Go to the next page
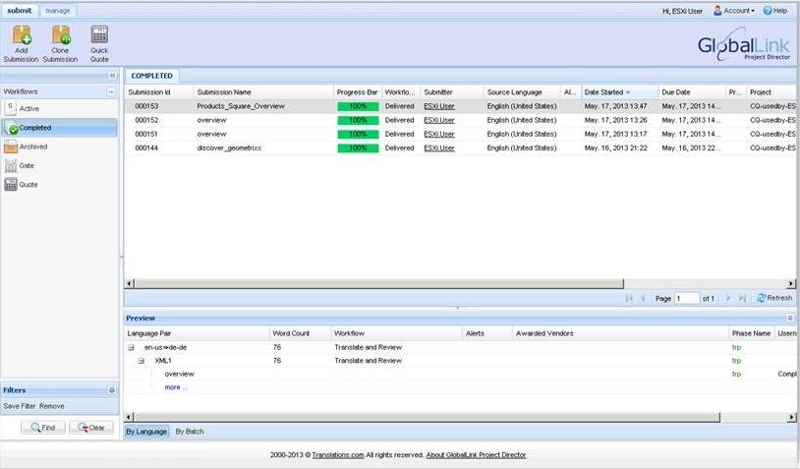 (x=728, y=298)
